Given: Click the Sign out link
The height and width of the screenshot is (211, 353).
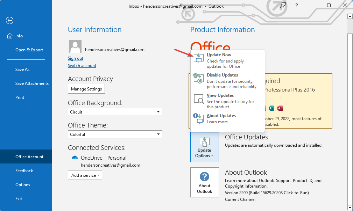Looking at the screenshot, I should point(76,58).
